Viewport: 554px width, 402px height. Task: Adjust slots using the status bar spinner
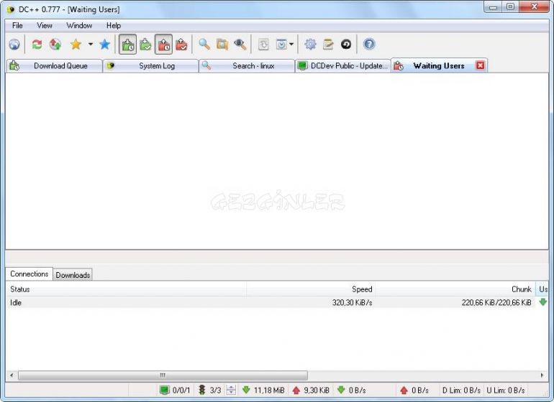[231, 390]
